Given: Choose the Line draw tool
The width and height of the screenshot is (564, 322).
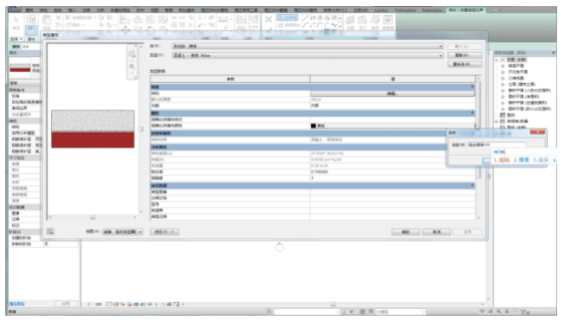Looking at the screenshot, I should click(305, 18).
